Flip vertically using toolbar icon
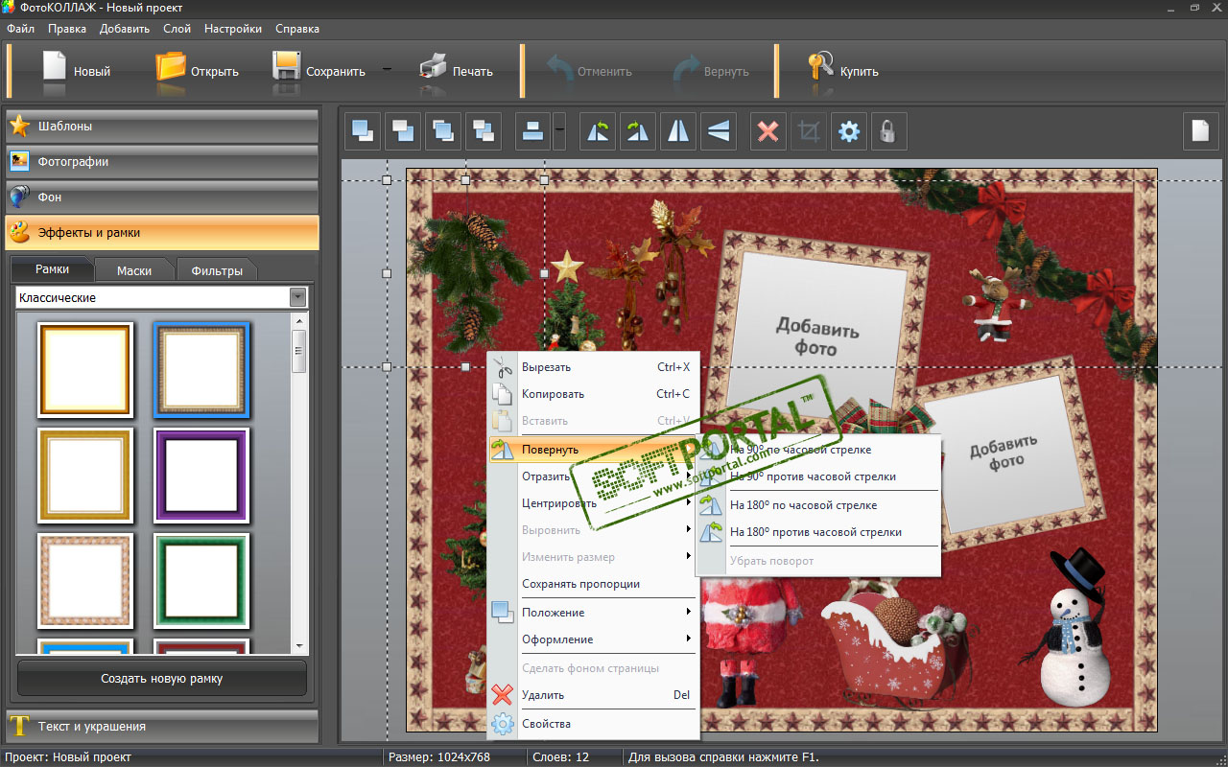 click(x=719, y=130)
